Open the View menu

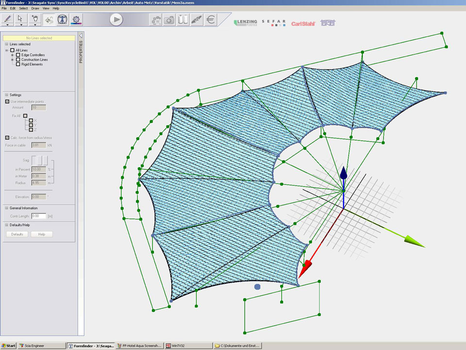(46, 8)
